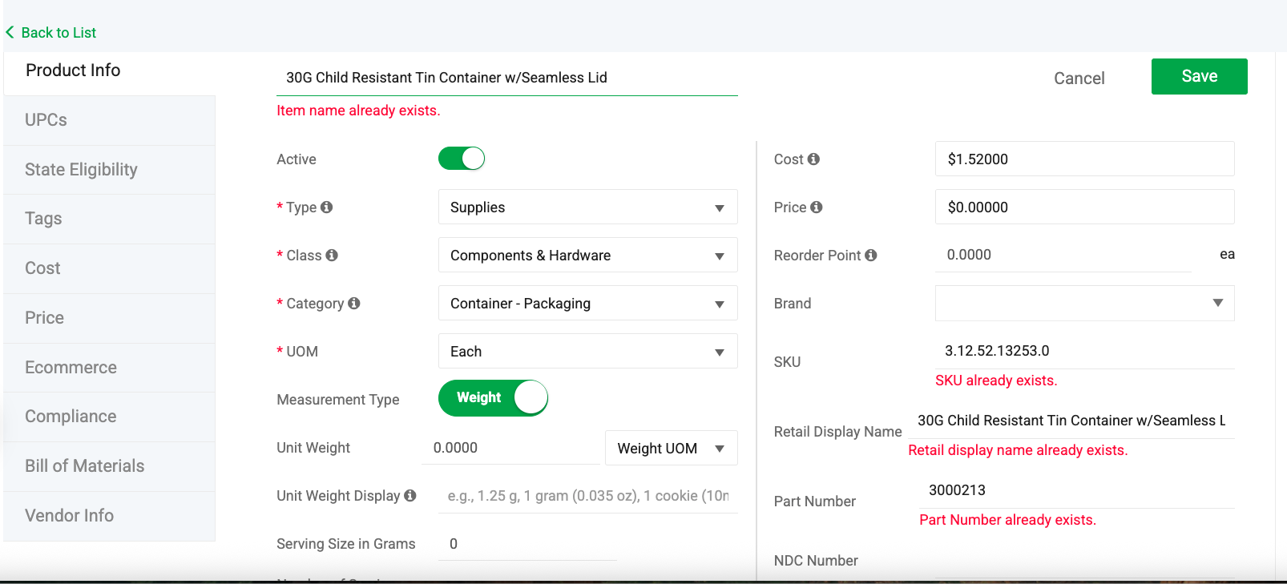Click the Price field info icon
This screenshot has height=584, width=1287.
click(817, 207)
